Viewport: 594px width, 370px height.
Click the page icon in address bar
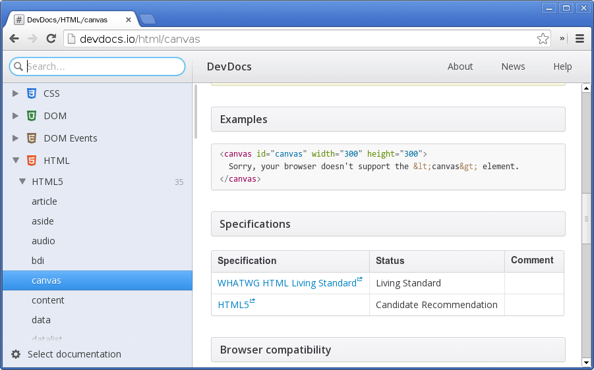[x=71, y=39]
